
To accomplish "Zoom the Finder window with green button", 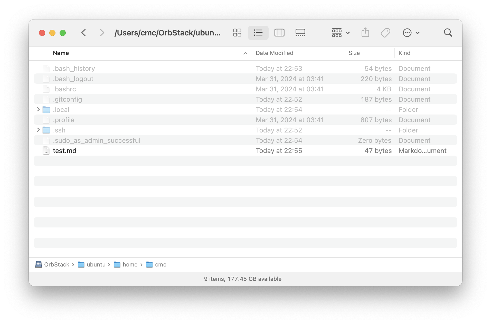I will tap(63, 33).
